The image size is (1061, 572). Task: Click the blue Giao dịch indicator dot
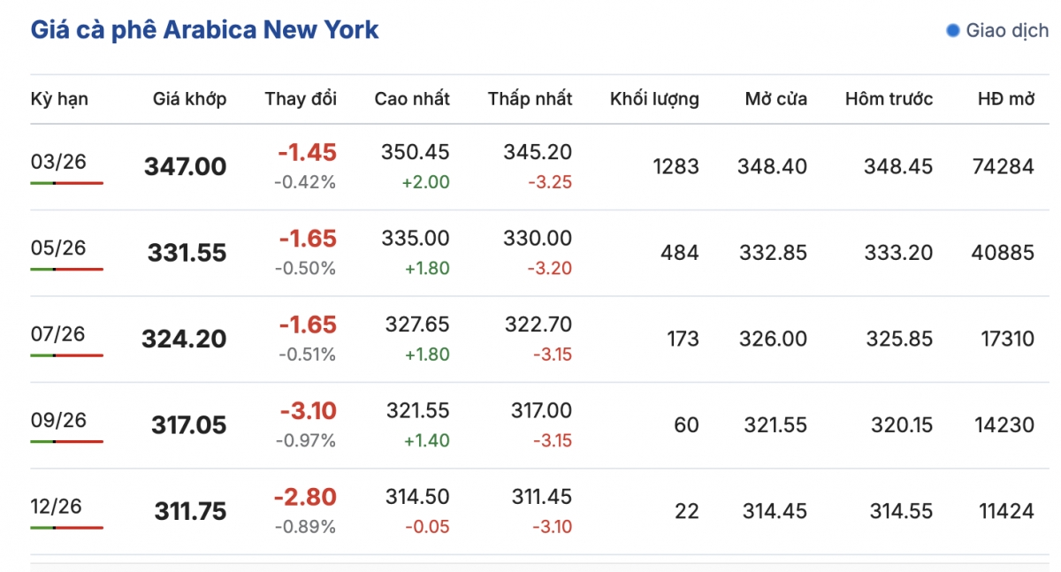coord(952,31)
